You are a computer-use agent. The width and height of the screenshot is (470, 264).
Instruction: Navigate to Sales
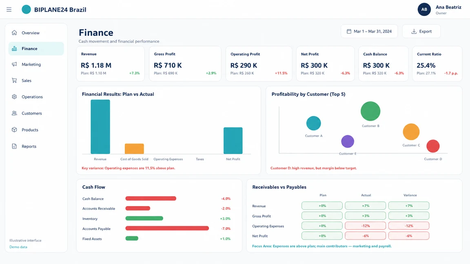pos(36,80)
